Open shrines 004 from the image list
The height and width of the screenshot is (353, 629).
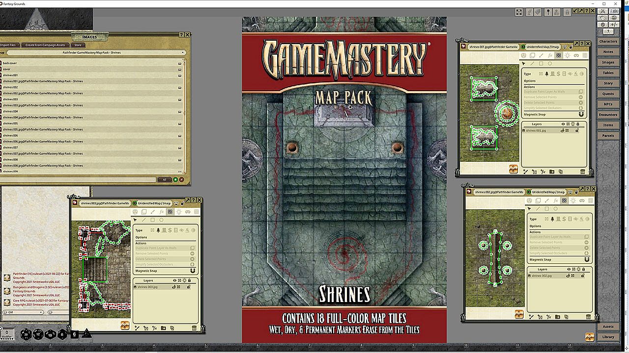pos(11,111)
